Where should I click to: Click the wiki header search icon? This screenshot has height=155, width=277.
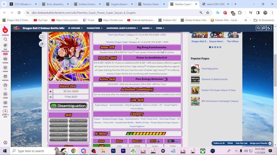(258, 28)
